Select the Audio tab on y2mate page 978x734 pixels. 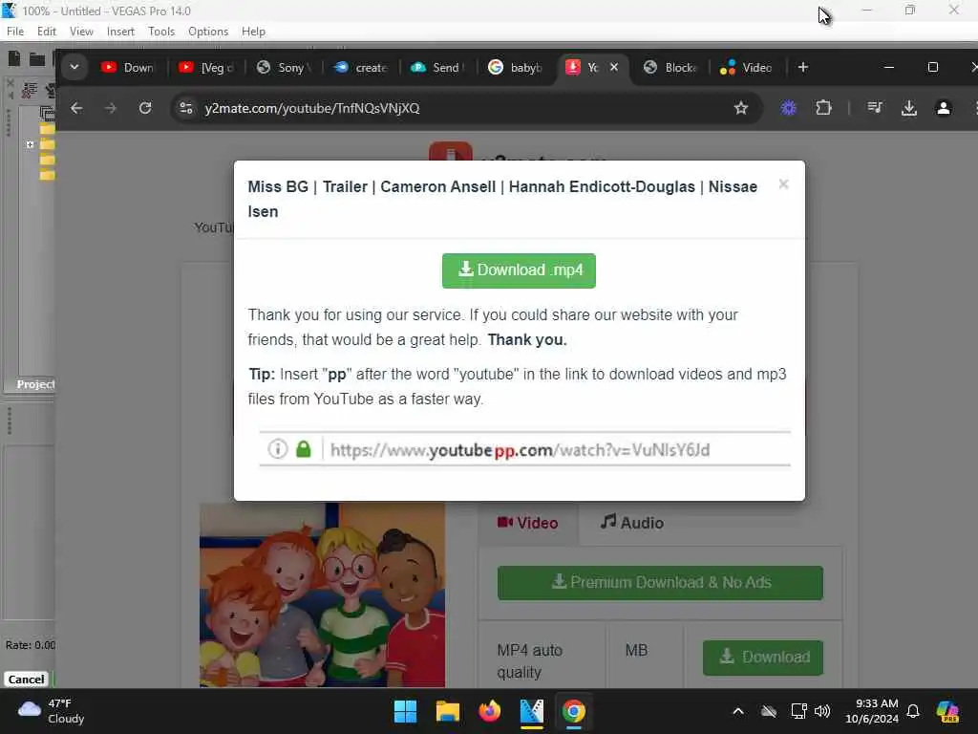pos(632,523)
